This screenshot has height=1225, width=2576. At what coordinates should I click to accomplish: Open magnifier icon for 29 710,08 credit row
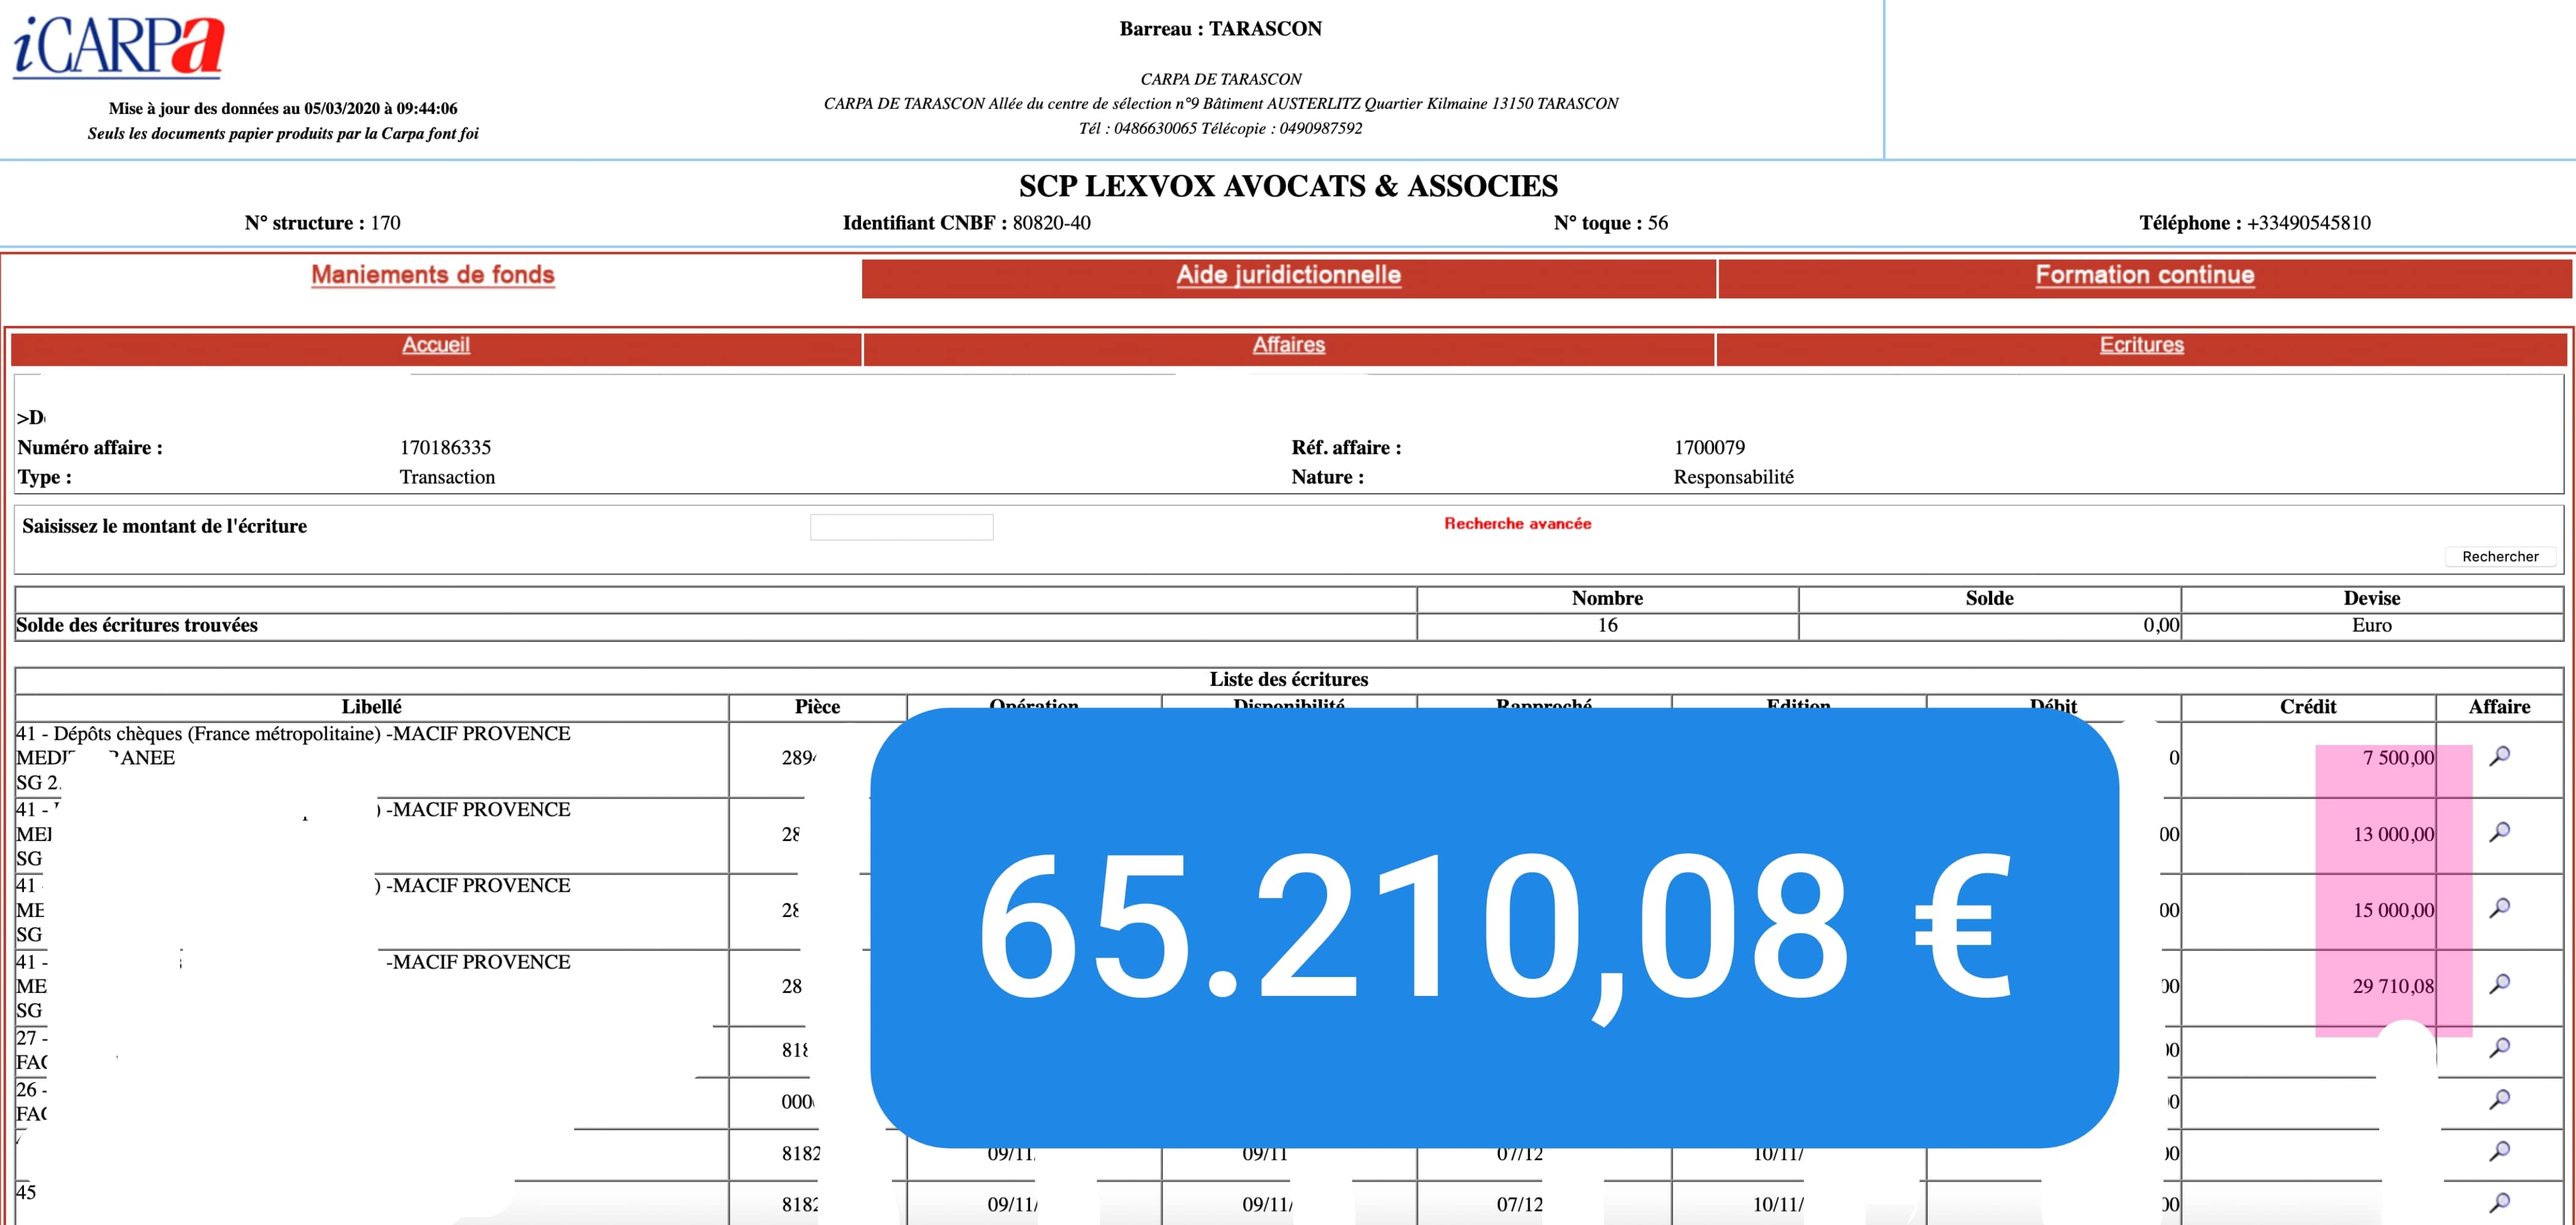click(x=2499, y=984)
